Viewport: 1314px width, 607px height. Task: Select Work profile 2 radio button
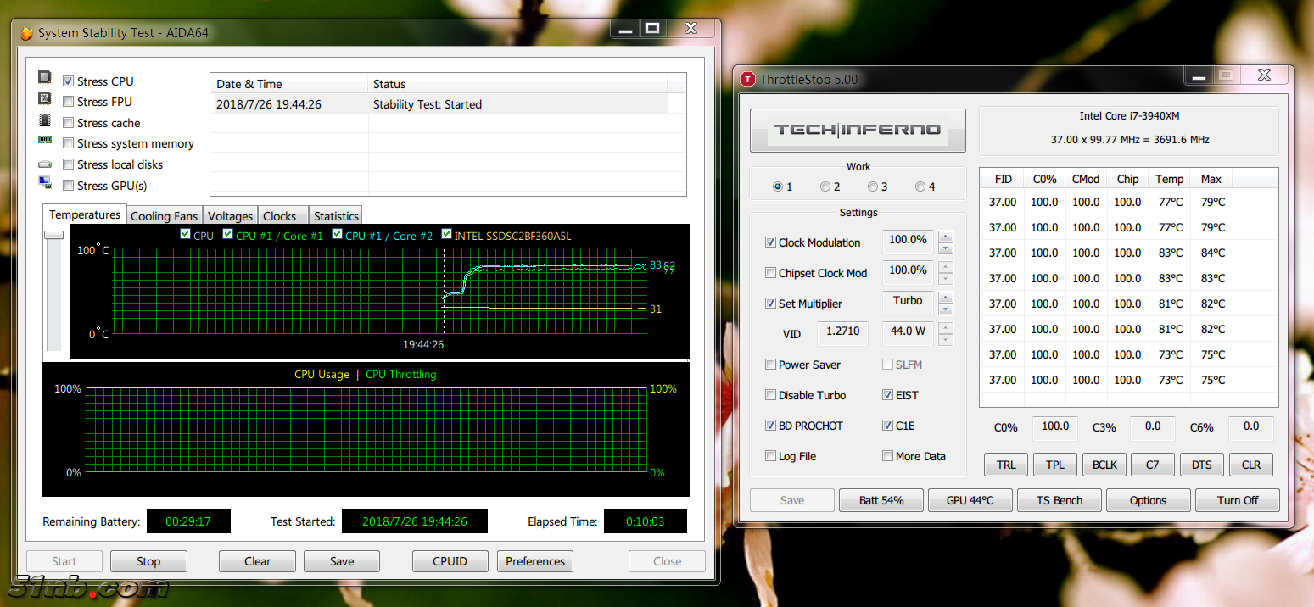(x=825, y=187)
